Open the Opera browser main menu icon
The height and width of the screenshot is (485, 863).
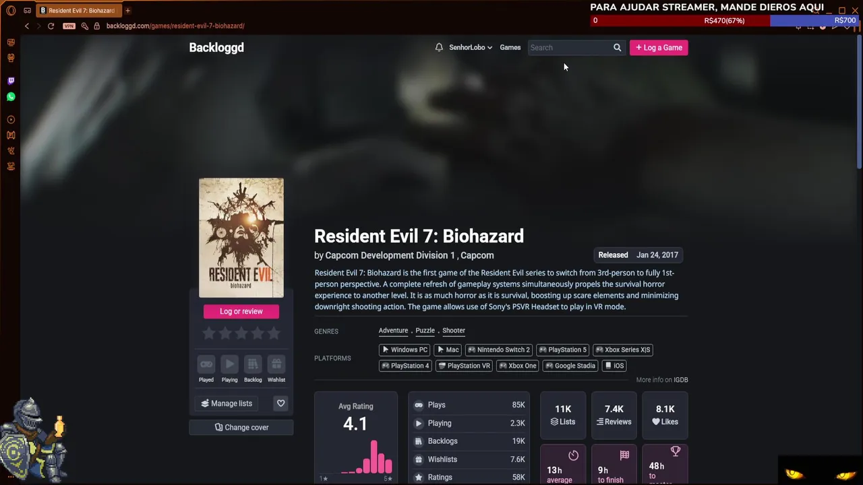(11, 10)
